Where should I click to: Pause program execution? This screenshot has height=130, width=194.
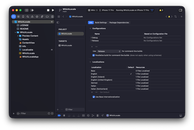point(64,115)
